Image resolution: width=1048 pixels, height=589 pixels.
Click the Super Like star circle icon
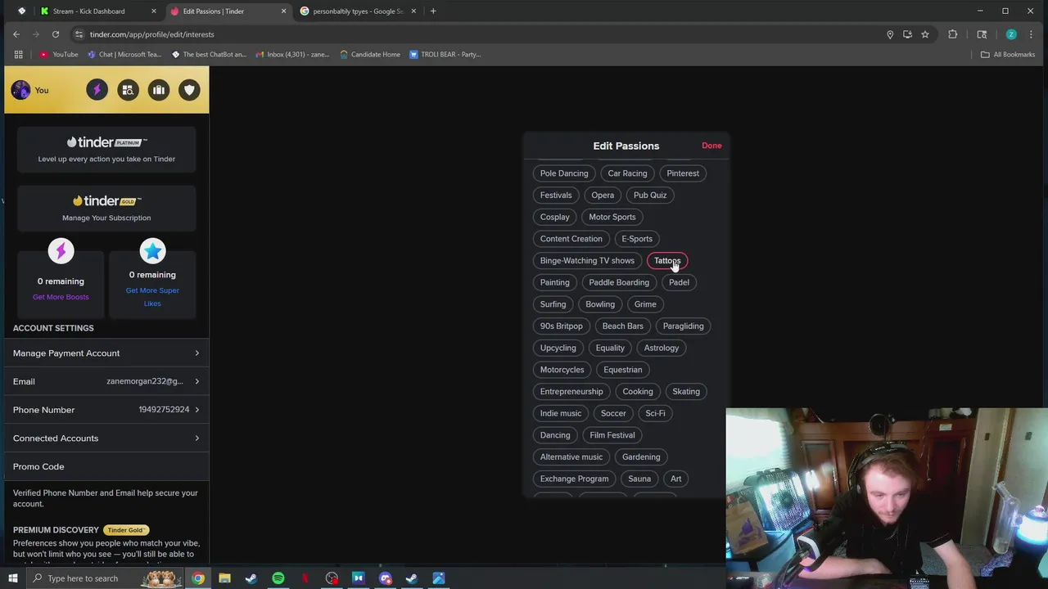pos(152,251)
